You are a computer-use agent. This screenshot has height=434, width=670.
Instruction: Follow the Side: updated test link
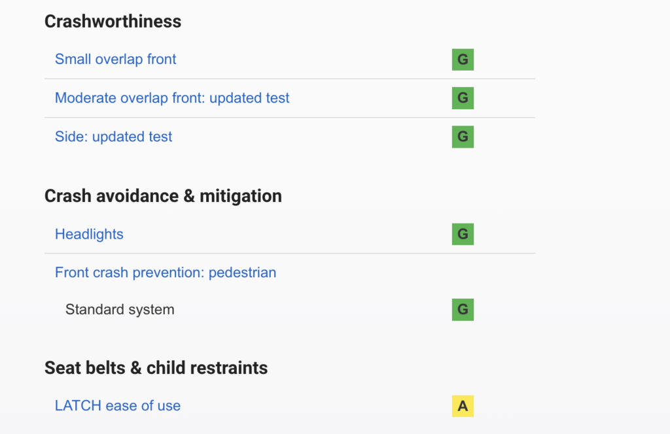(113, 137)
